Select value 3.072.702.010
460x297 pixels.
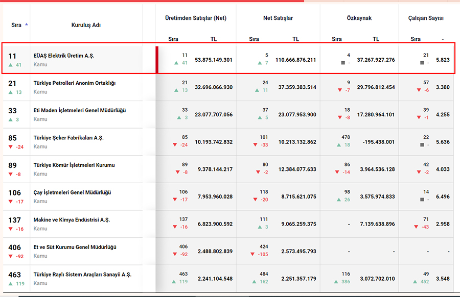(x=377, y=279)
